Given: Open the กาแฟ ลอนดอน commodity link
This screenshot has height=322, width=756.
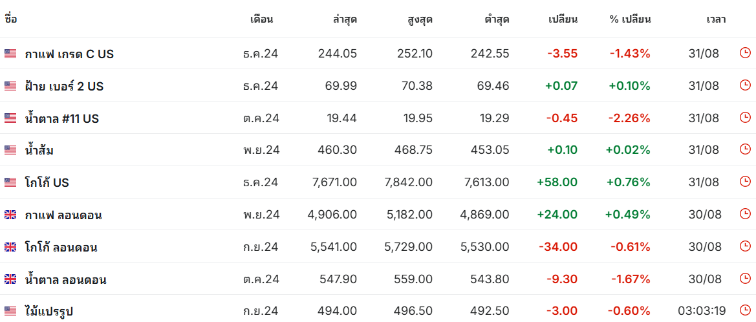Looking at the screenshot, I should (x=63, y=215).
